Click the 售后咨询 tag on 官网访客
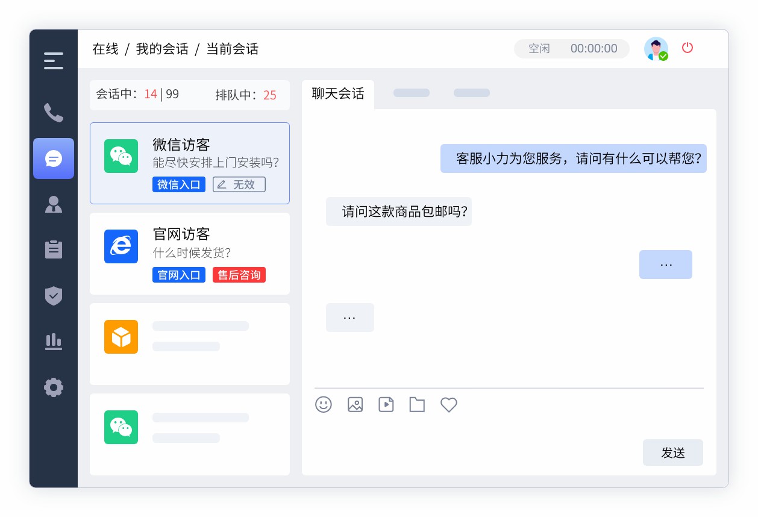The image size is (758, 517). [x=239, y=275]
